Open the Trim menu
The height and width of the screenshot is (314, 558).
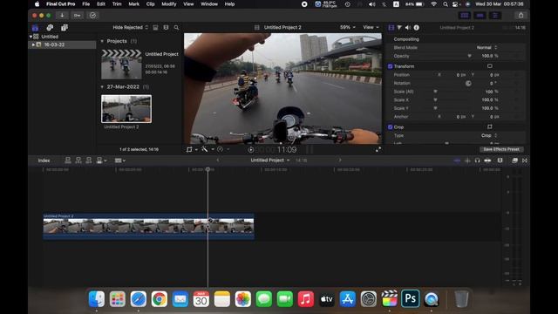pos(117,4)
